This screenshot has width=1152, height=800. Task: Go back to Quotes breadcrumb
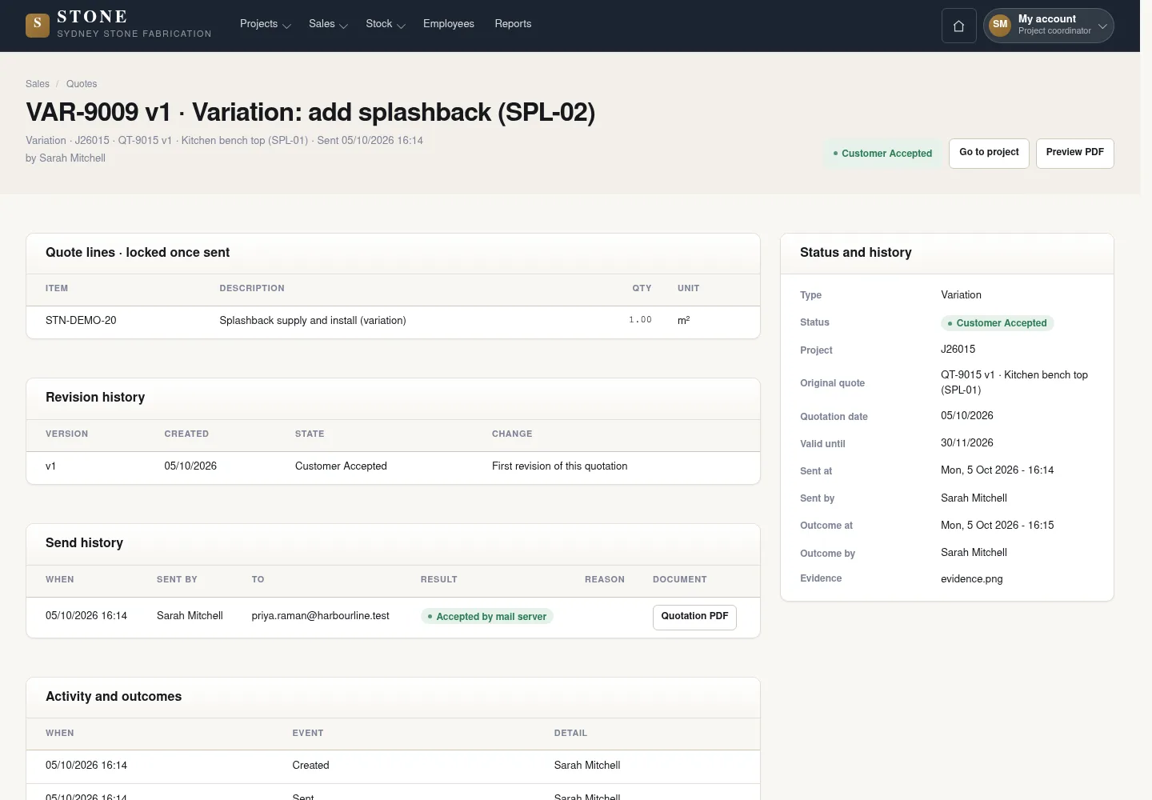coord(82,84)
